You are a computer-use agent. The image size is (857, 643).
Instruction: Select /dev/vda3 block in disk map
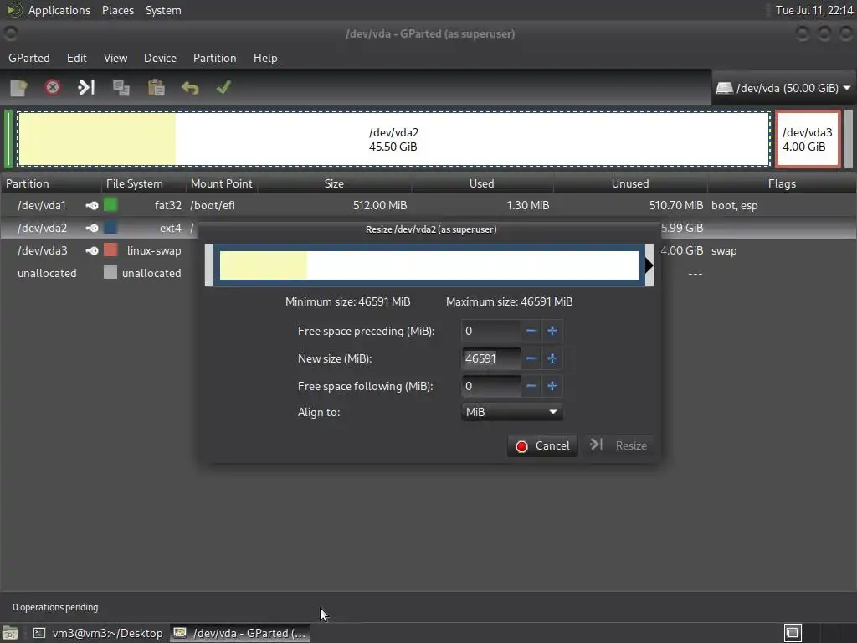pyautogui.click(x=808, y=139)
